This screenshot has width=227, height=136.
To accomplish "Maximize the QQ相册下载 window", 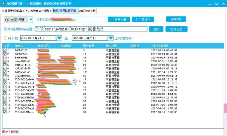I will click(217, 4).
